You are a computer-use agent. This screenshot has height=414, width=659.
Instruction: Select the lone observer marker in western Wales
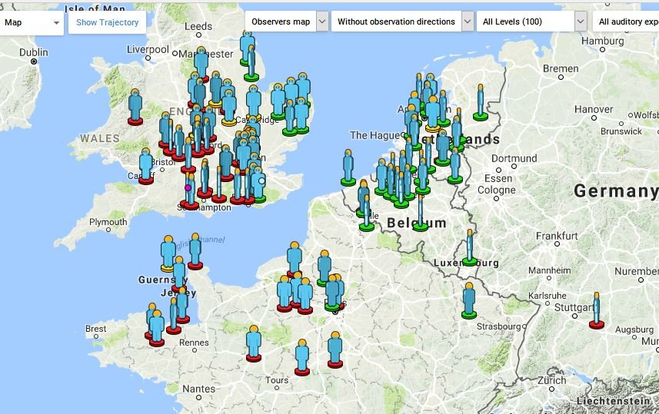tap(135, 108)
